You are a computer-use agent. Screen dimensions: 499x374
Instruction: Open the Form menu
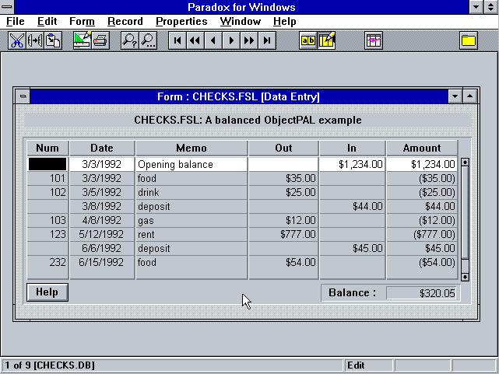(x=82, y=21)
